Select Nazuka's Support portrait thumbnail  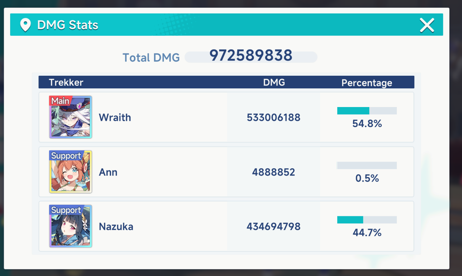point(70,226)
